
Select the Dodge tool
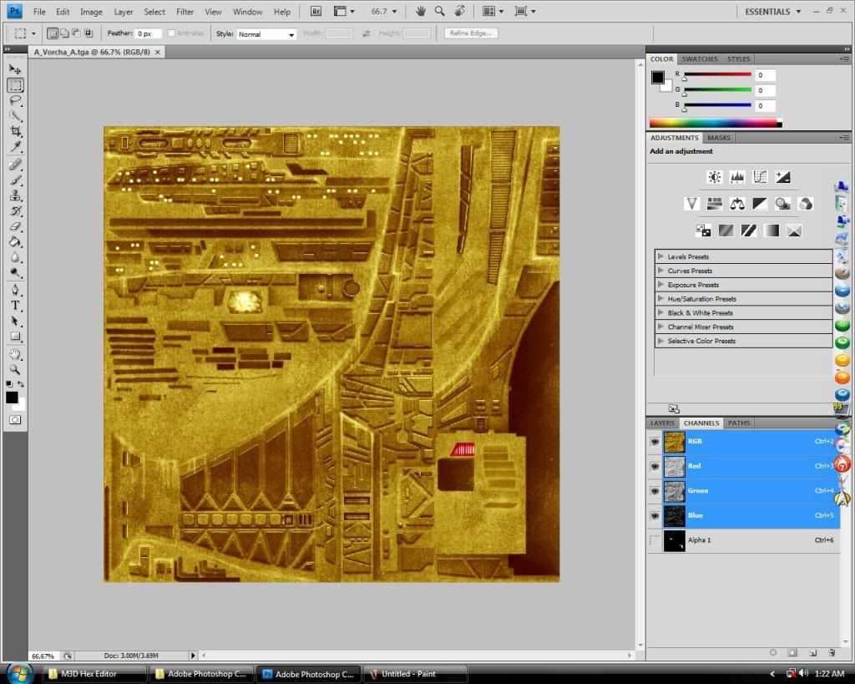click(15, 272)
